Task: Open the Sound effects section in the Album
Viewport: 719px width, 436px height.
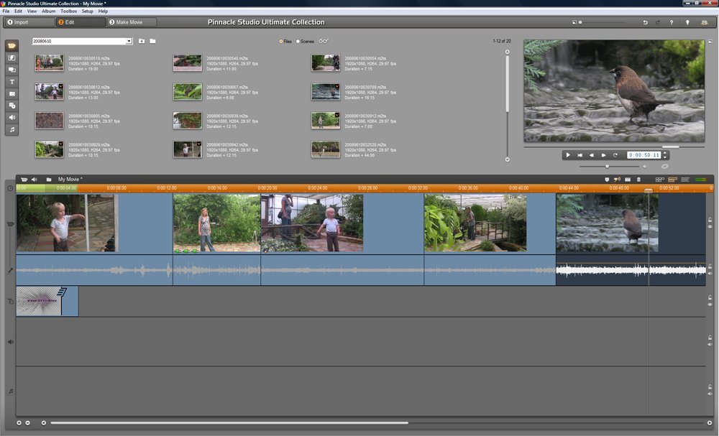Action: tap(12, 117)
